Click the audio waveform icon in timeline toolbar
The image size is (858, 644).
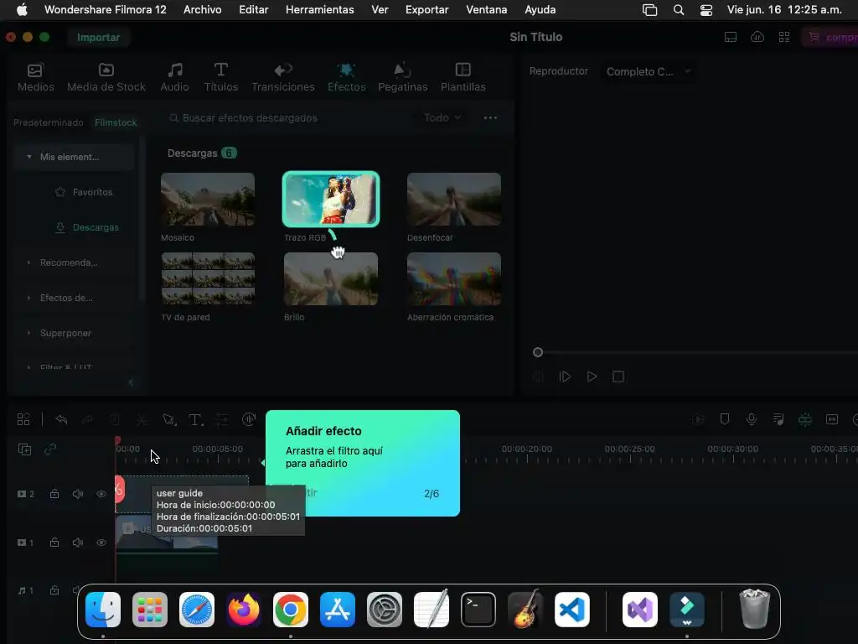[x=249, y=419]
